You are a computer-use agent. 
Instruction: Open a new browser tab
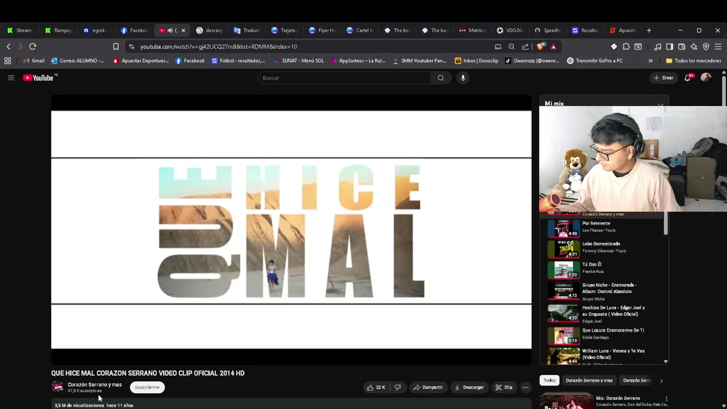[x=649, y=31]
